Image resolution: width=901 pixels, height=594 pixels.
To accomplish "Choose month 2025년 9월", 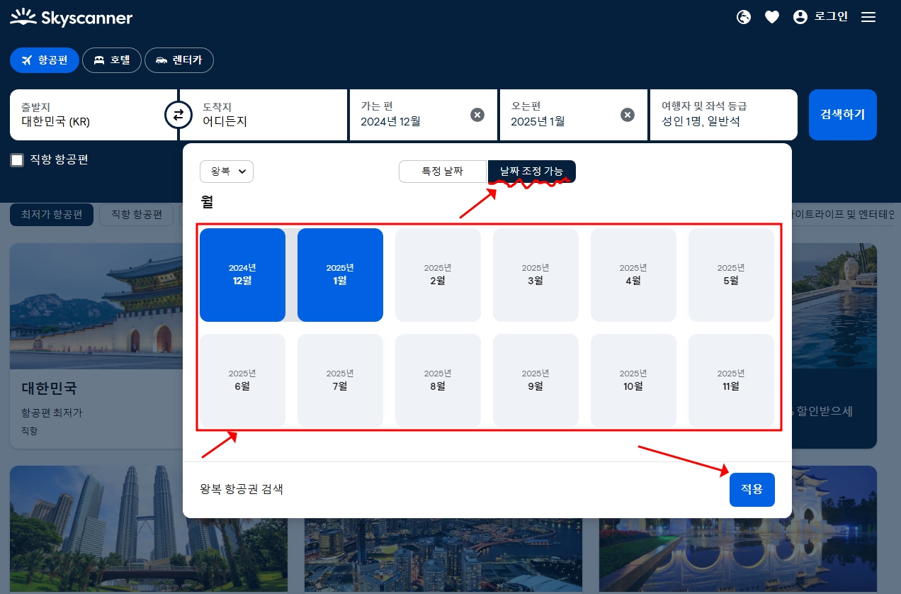I will [x=535, y=381].
